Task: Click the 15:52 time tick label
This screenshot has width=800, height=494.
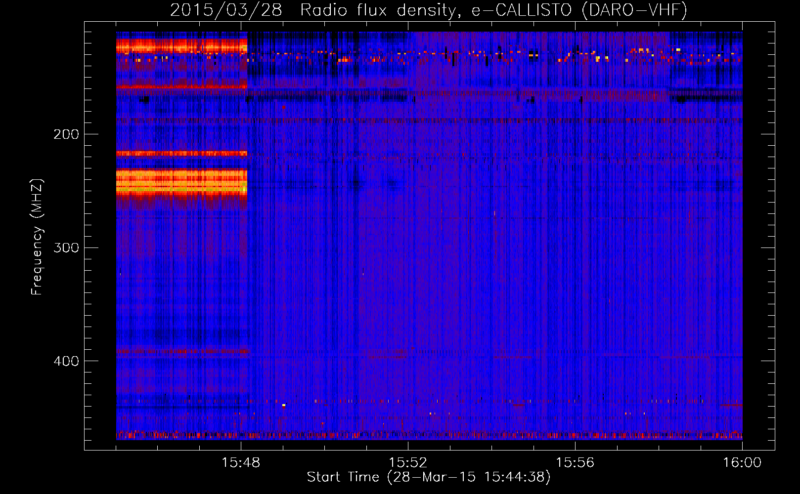Action: tap(408, 463)
